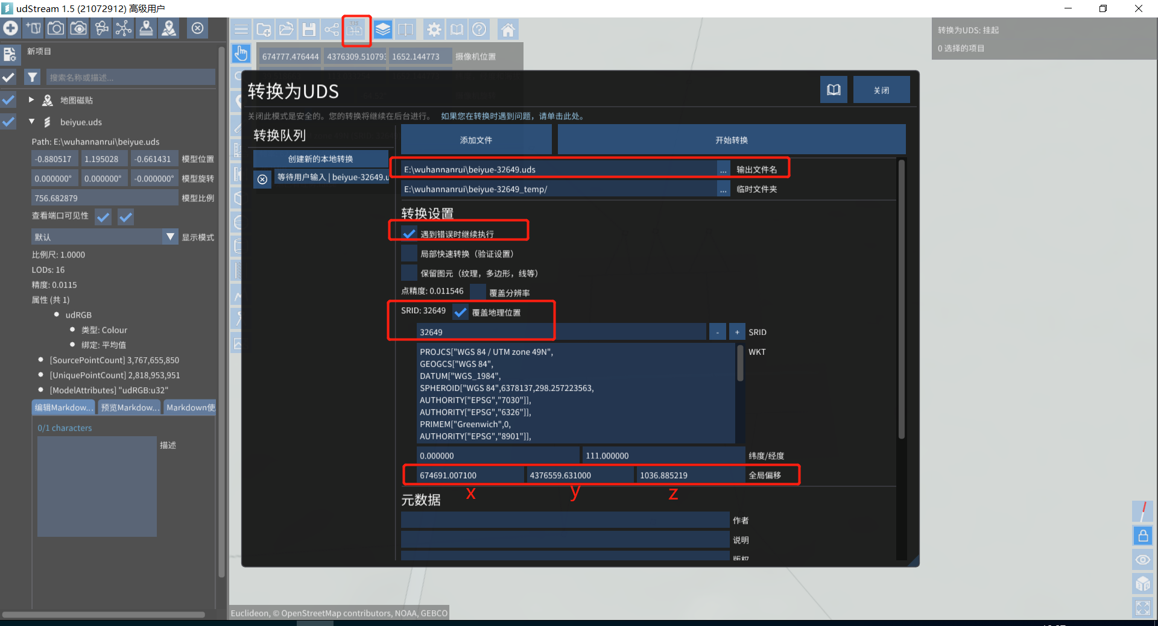
Task: Toggle the eye visibility icon at bottom right
Action: coord(1143,560)
